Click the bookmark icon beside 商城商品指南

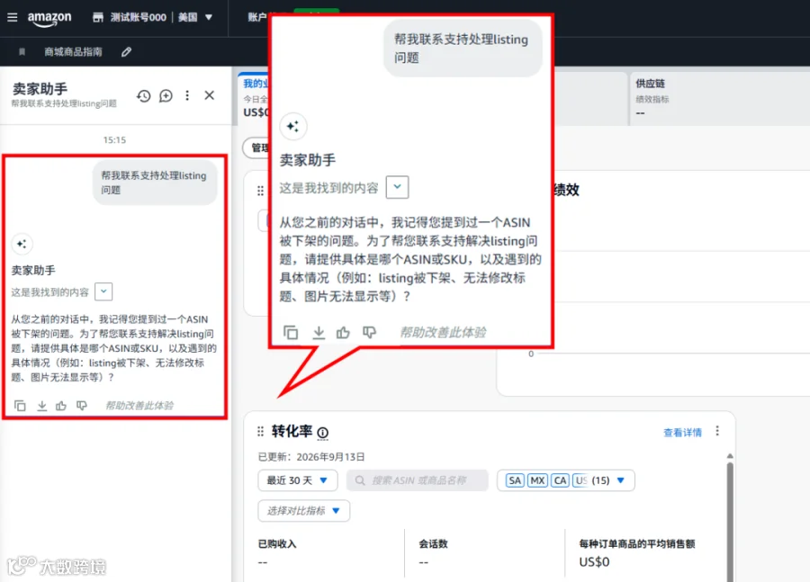click(x=22, y=51)
